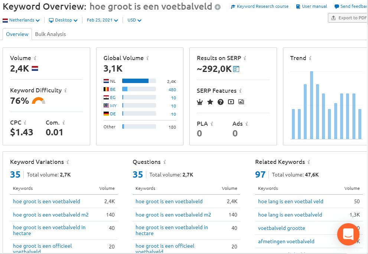368x254 pixels.
Task: Click the plus icon beside keyword title
Action: pos(218,7)
